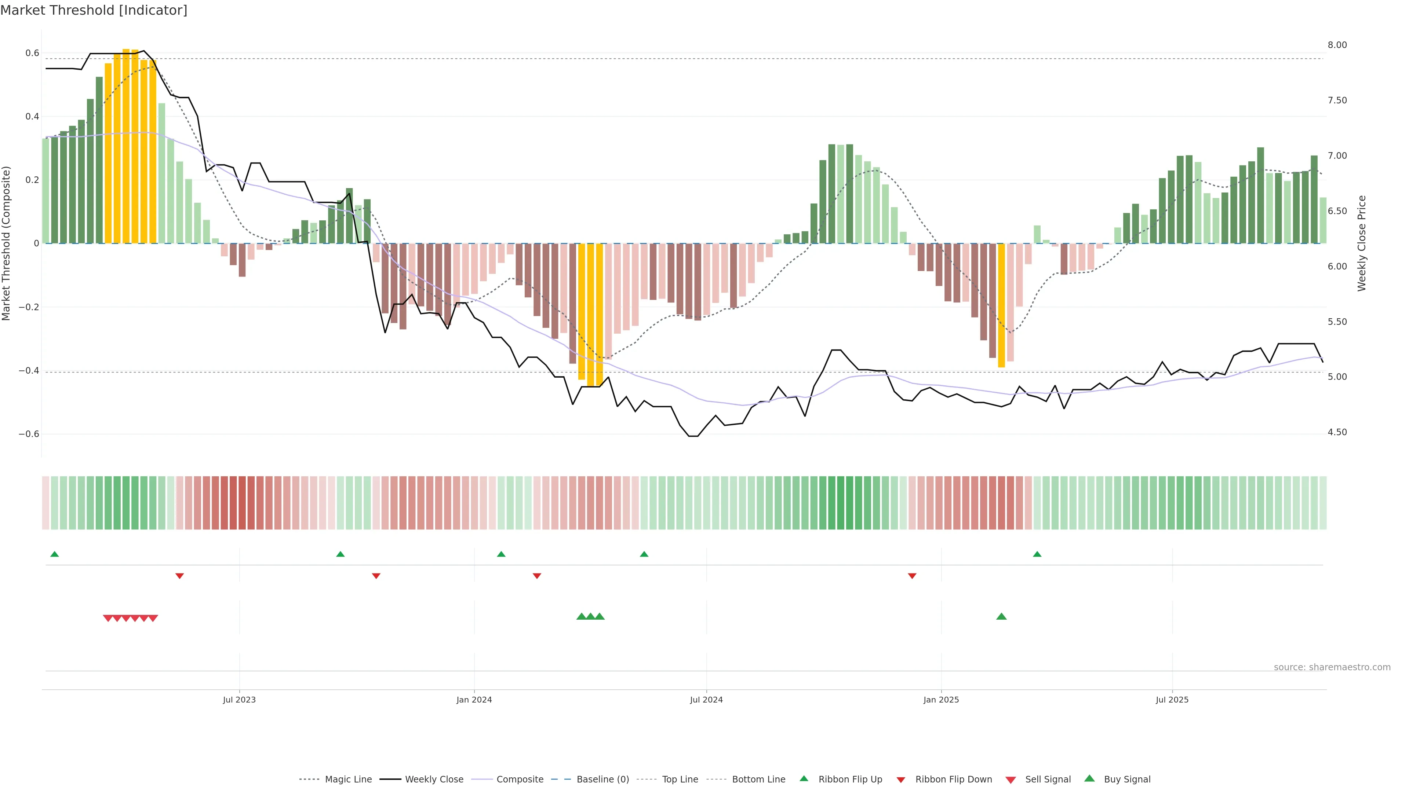Click the Jan 2025 x-axis label
The height and width of the screenshot is (792, 1409).
point(941,700)
